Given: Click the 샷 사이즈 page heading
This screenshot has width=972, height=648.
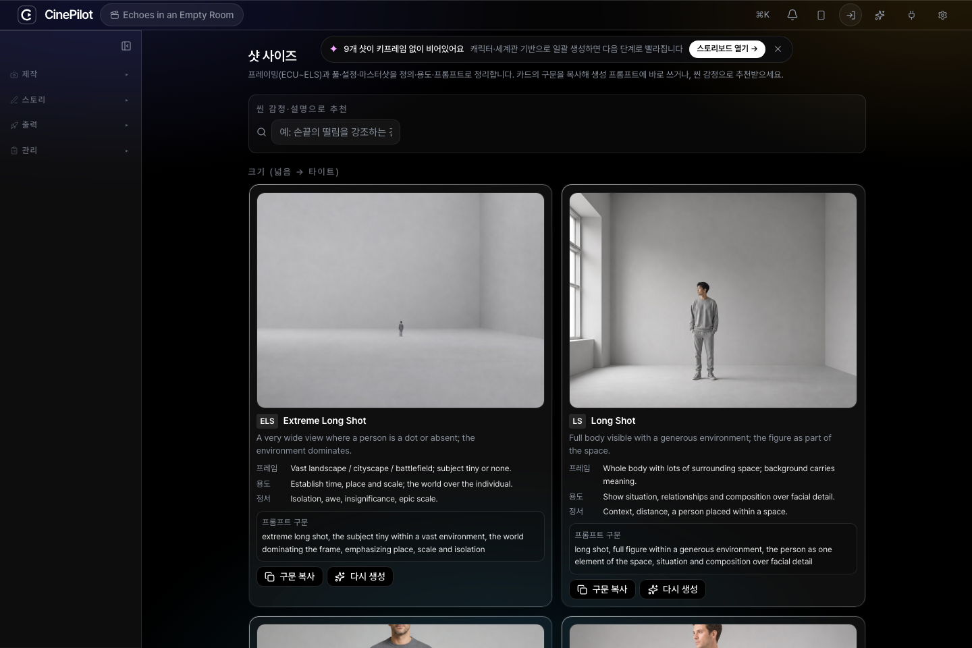Looking at the screenshot, I should pos(272,56).
